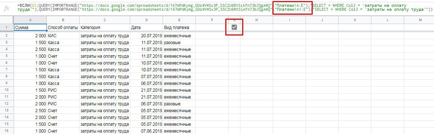Select 'РИС' cell in row 10
Image resolution: width=434 pixels, height=134 pixels.
pyautogui.click(x=63, y=90)
